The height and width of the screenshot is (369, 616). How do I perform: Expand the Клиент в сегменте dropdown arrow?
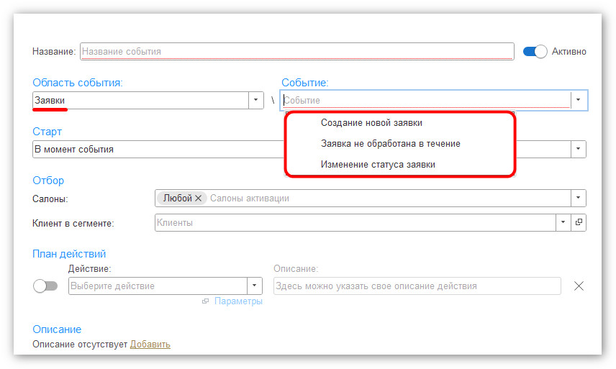pyautogui.click(x=563, y=222)
